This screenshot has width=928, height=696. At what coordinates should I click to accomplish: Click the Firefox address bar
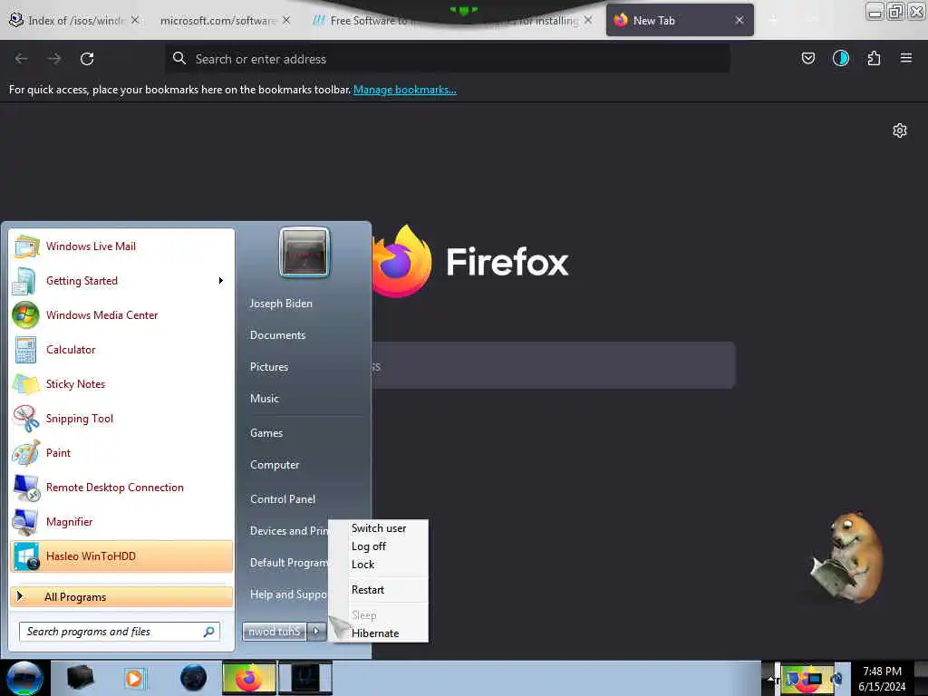click(448, 59)
